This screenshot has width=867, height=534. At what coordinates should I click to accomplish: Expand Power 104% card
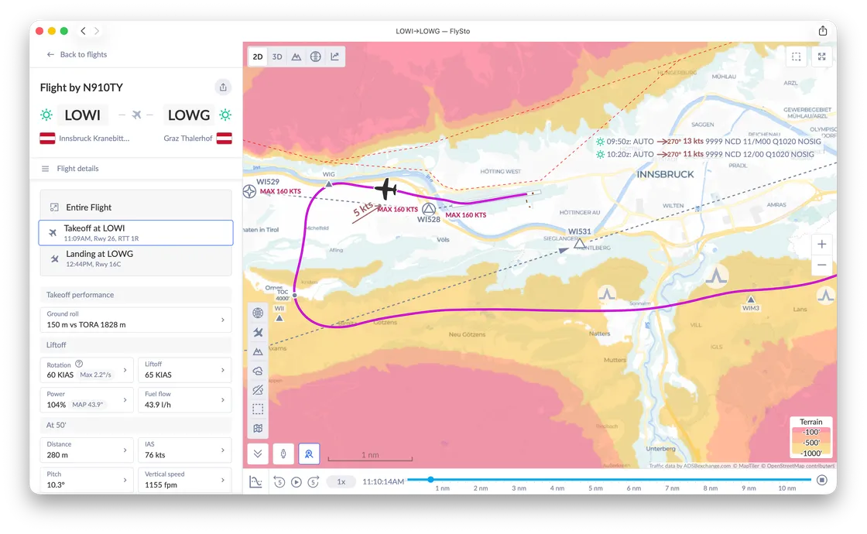coord(87,399)
